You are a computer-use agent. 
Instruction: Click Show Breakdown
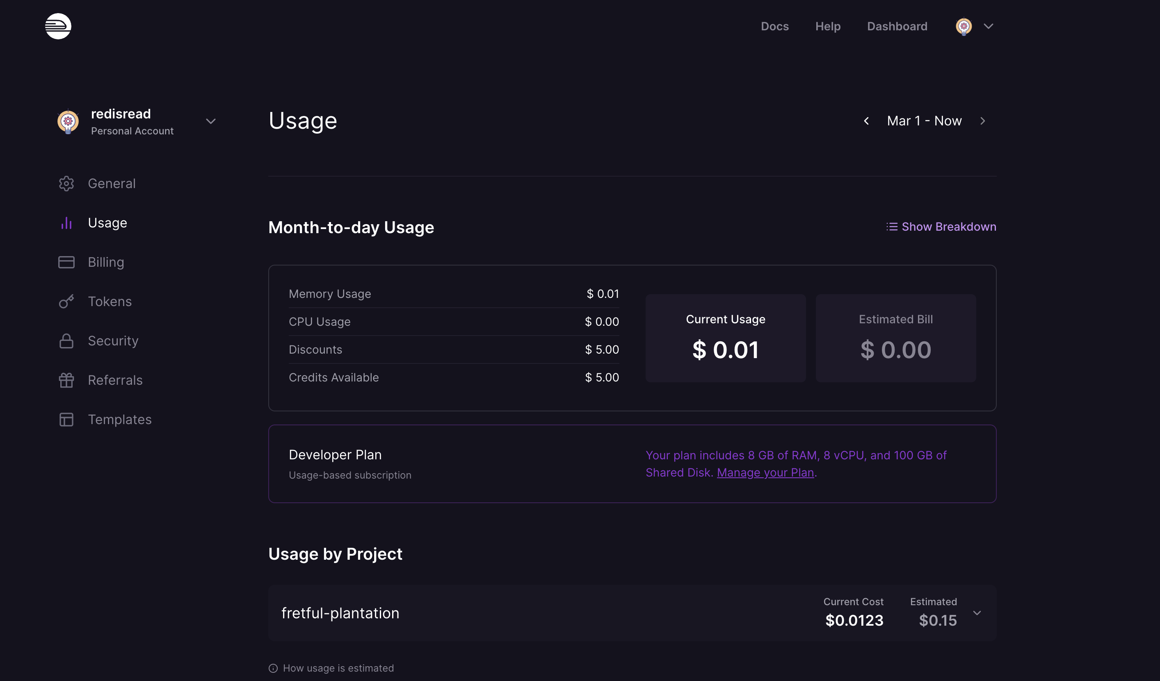pyautogui.click(x=941, y=227)
